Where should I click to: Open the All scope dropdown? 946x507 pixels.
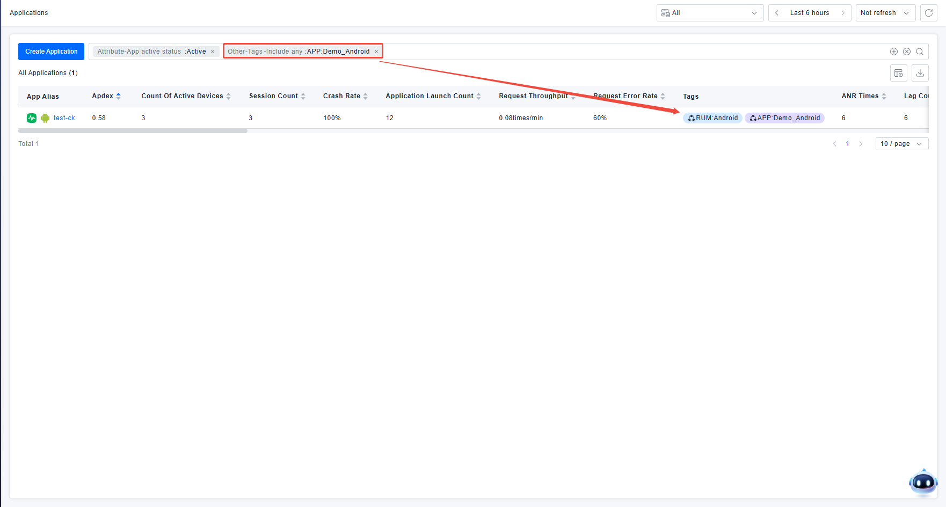[710, 13]
